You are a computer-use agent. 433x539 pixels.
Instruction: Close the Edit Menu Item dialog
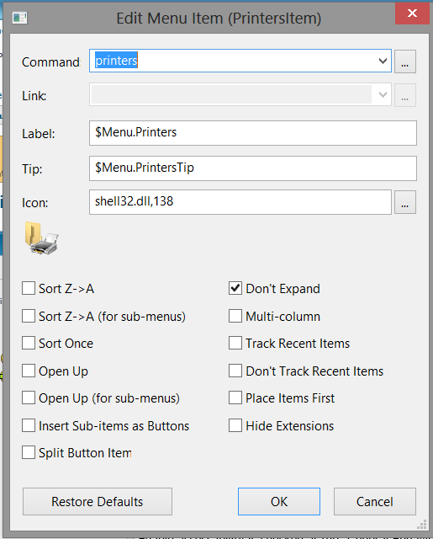(x=412, y=13)
